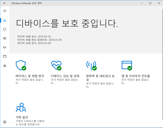This screenshot has height=128, width=163.
Task: Open device health heart icon in sidebar
Action: (5, 38)
